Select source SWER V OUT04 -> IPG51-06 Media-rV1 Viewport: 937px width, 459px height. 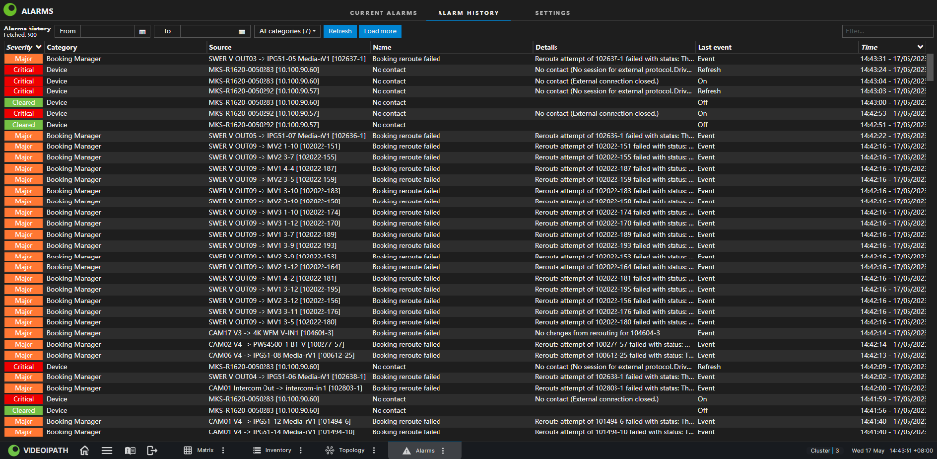click(287, 377)
